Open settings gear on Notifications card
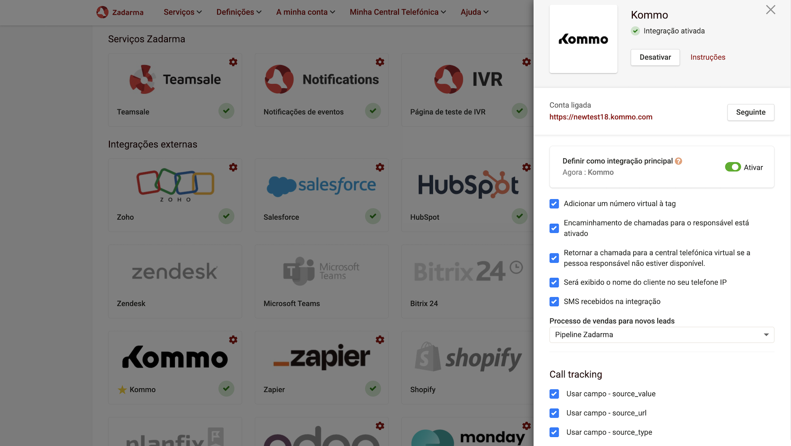Viewport: 791px width, 446px height. pos(380,62)
